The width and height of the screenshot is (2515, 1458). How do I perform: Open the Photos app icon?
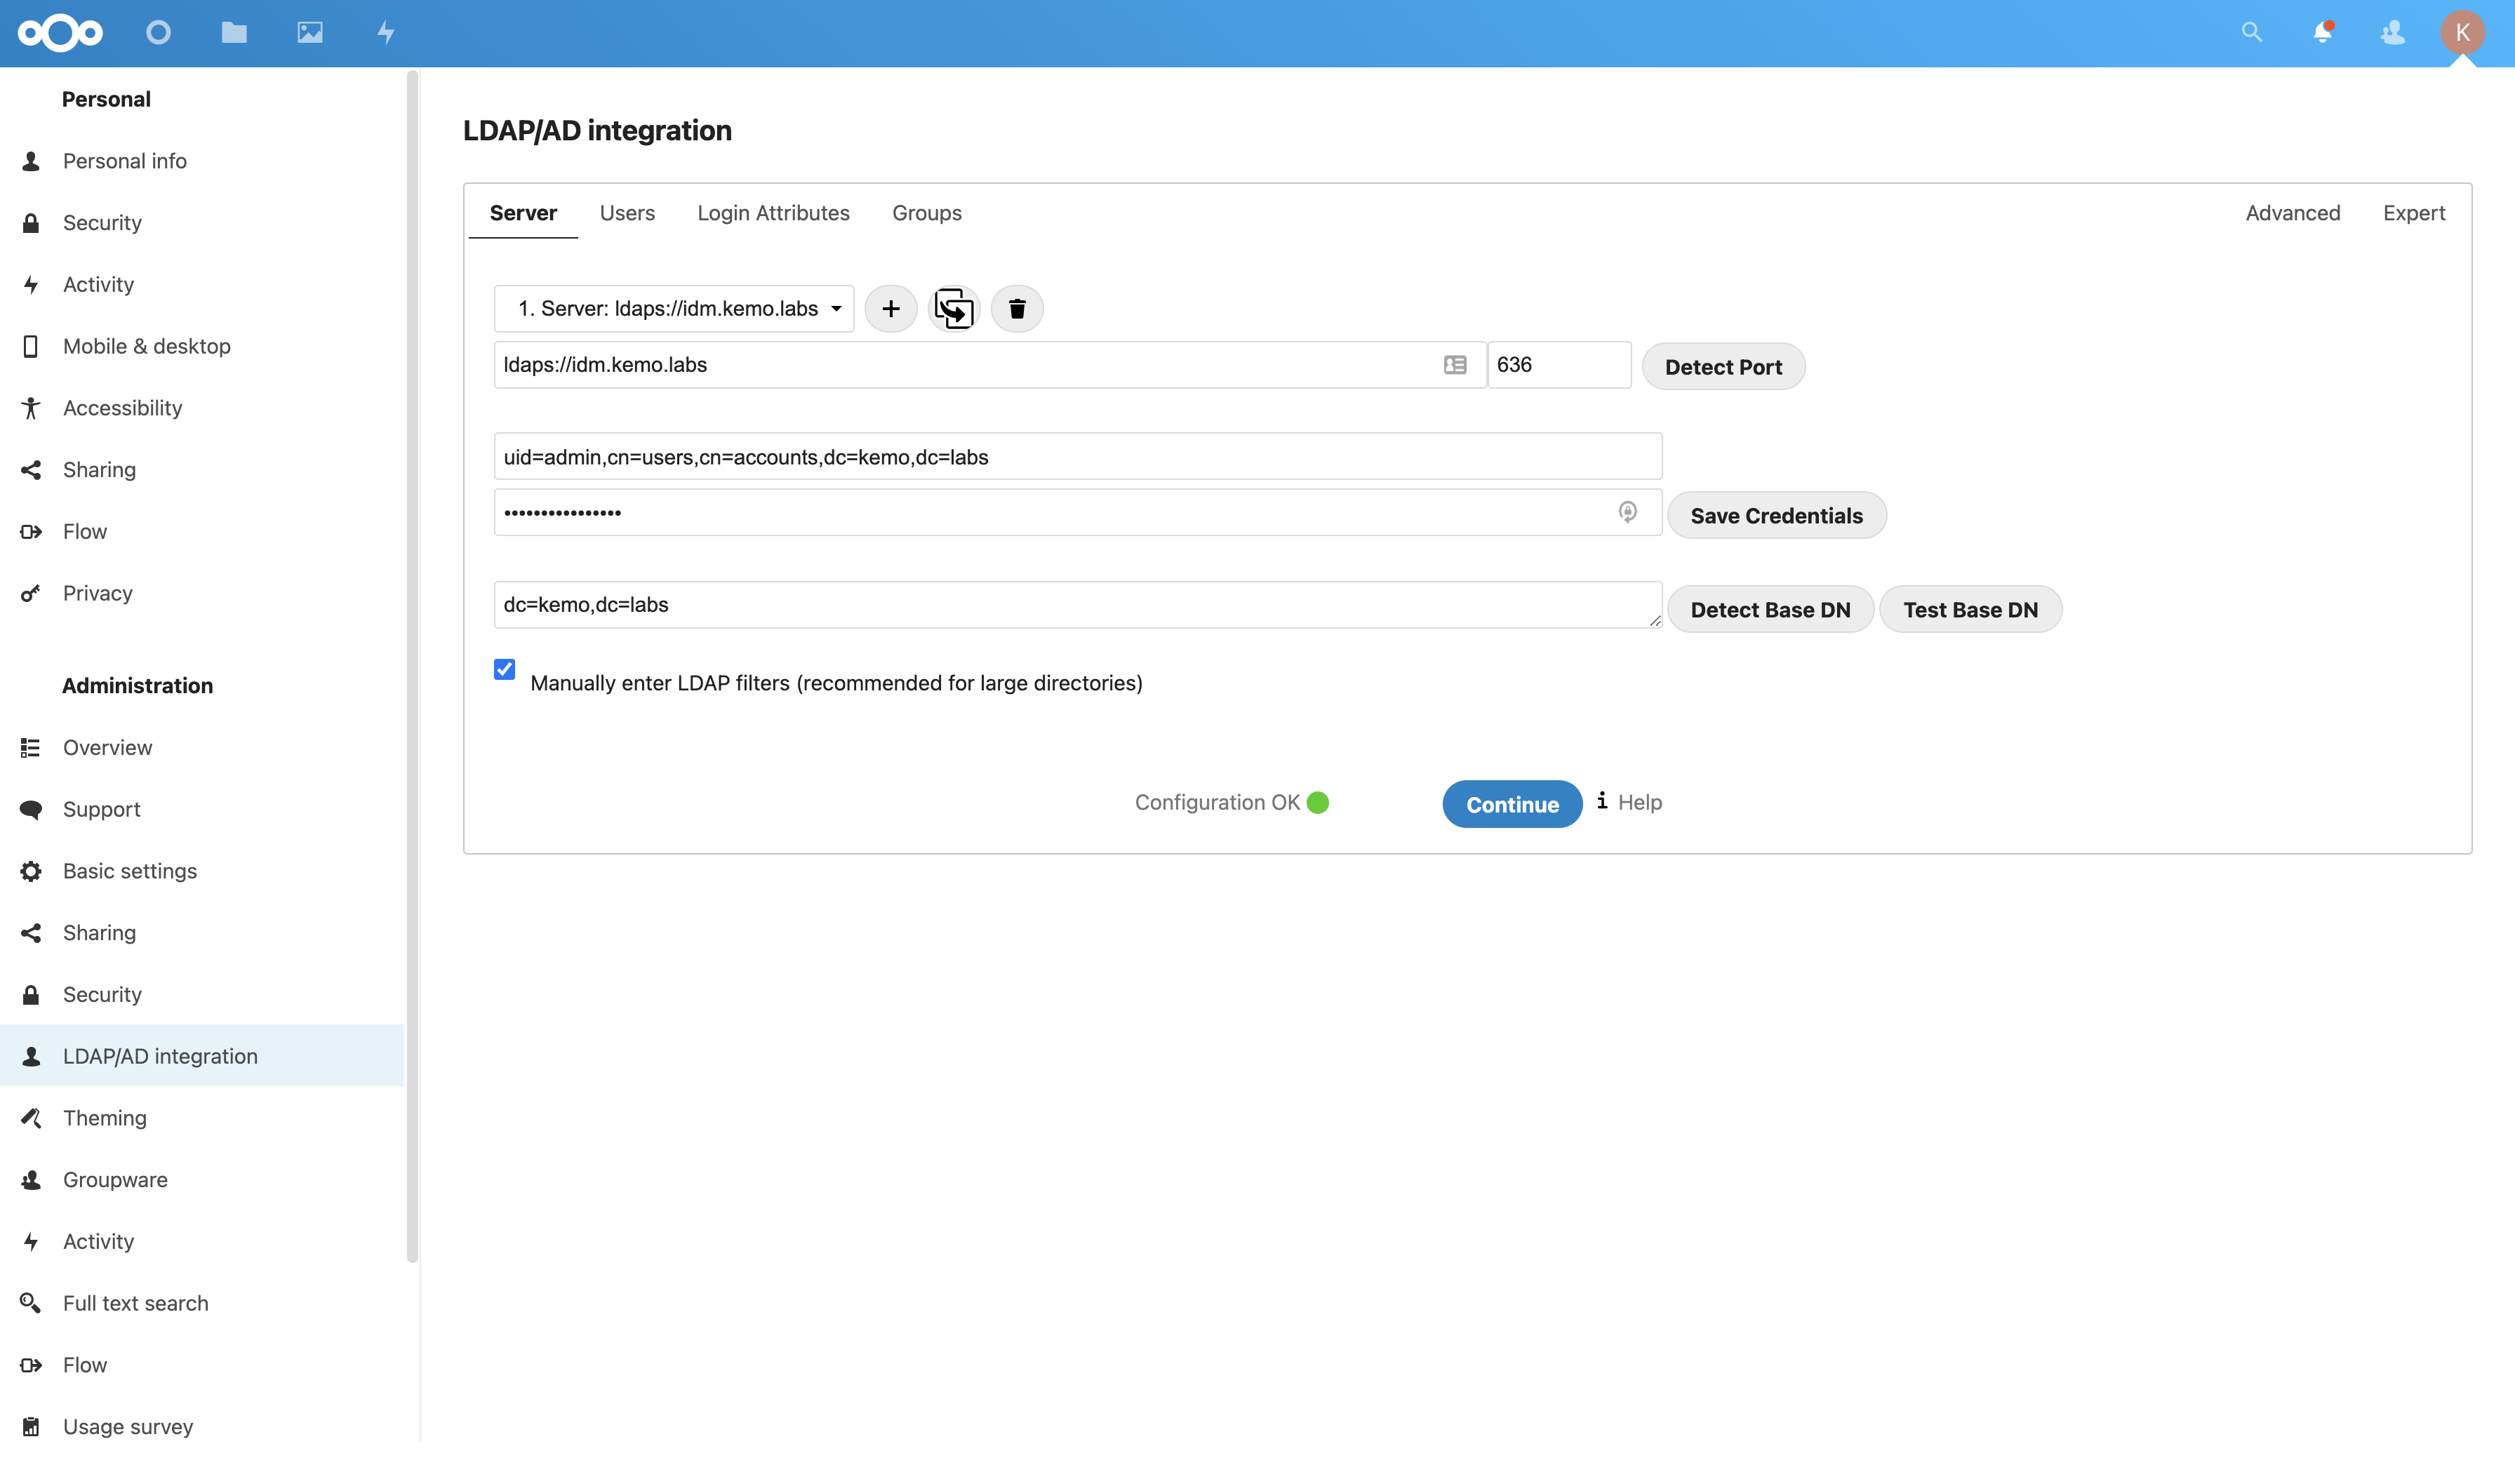[x=309, y=33]
